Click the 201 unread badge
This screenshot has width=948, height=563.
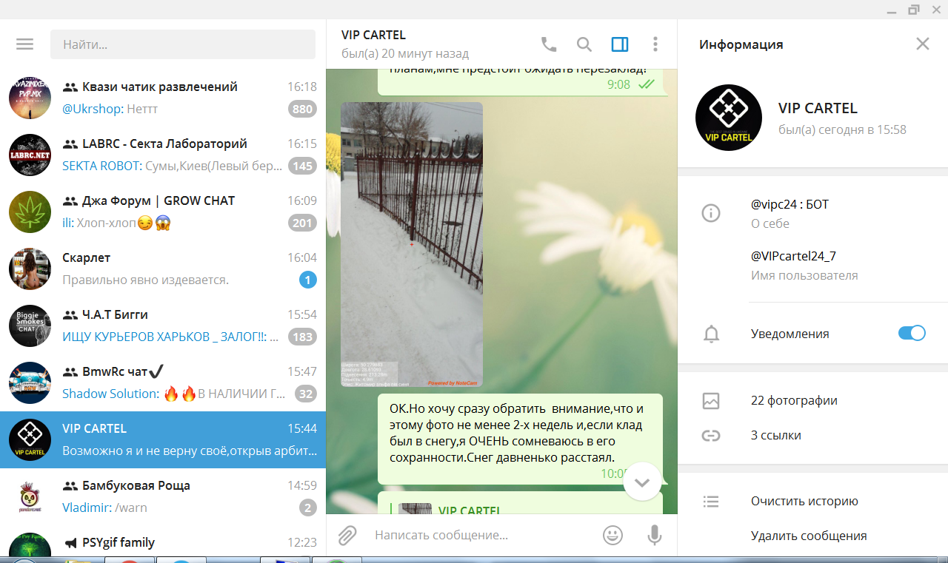pos(302,223)
